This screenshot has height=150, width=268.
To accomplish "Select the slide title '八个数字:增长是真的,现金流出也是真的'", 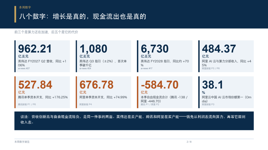I will 83,16.
